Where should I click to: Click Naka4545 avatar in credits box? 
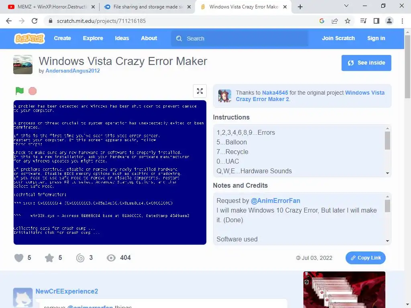(225, 96)
